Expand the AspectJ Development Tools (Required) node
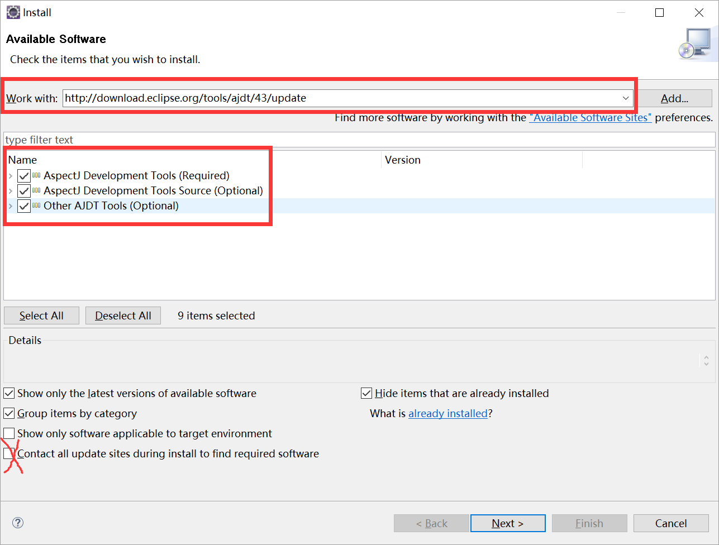Viewport: 719px width, 545px height. click(11, 176)
